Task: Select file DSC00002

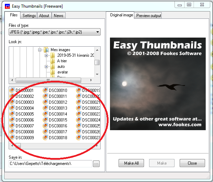Action: point(25,96)
